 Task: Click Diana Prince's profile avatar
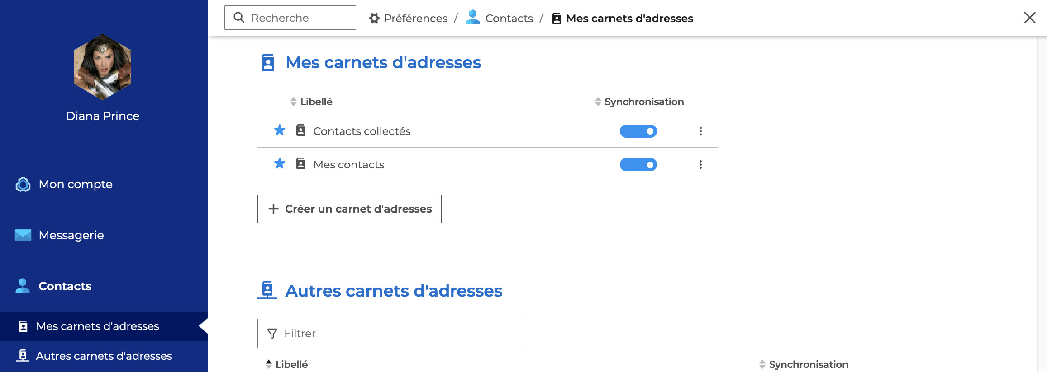(x=103, y=67)
